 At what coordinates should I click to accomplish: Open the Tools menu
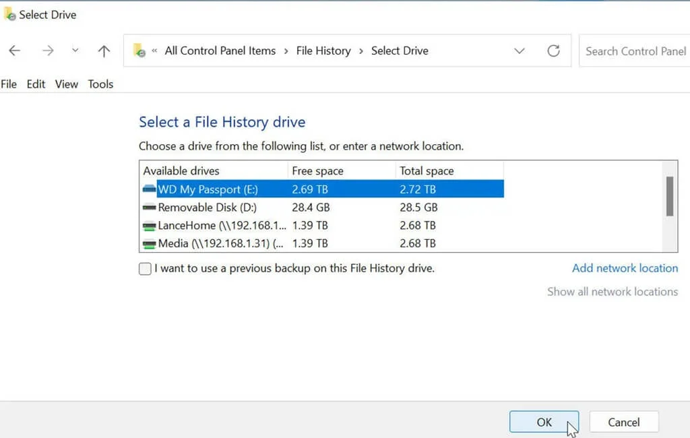pyautogui.click(x=100, y=84)
